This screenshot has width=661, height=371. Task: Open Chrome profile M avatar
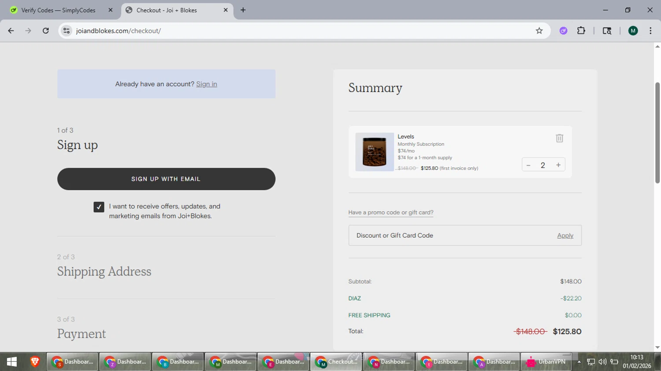[633, 31]
